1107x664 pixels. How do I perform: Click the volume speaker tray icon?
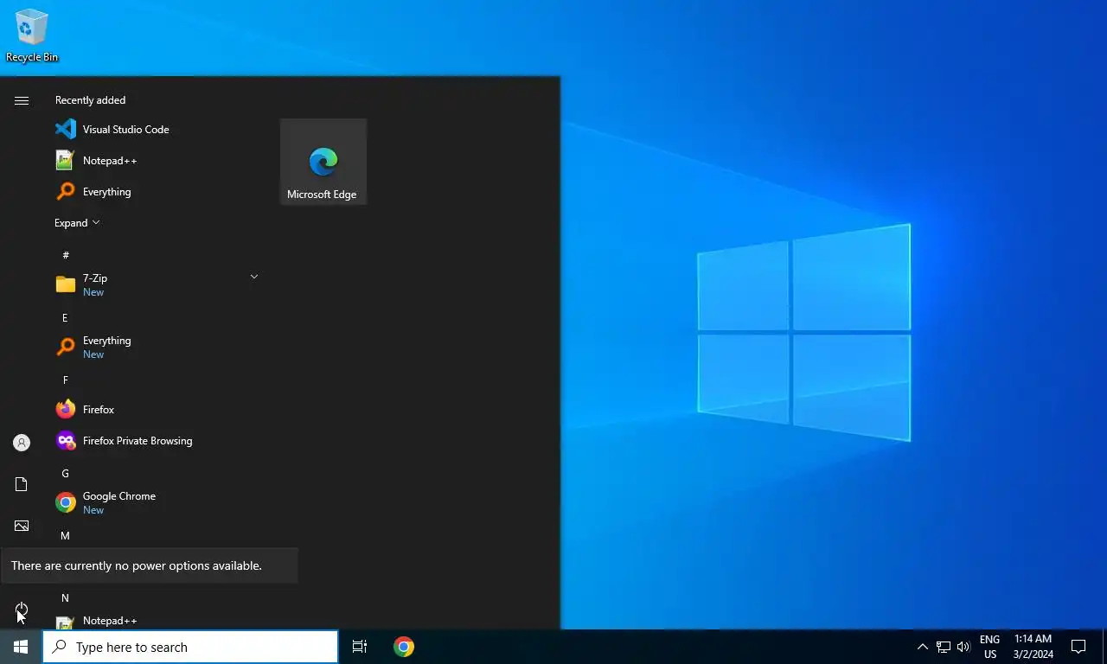963,647
